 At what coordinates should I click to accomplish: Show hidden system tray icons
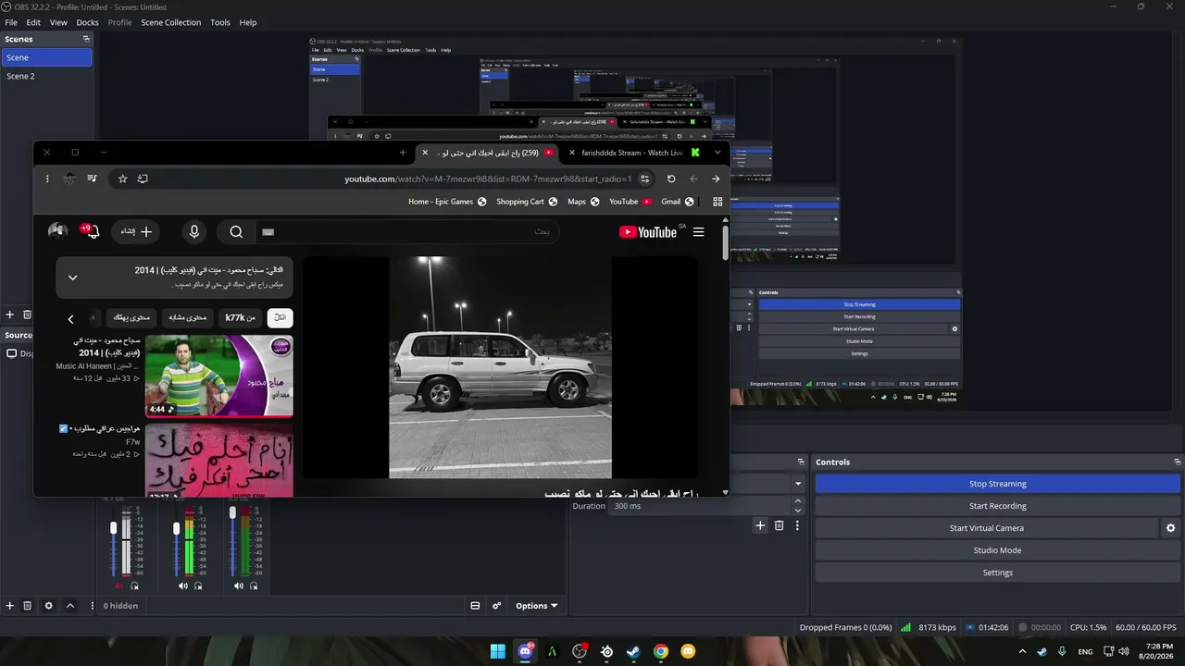1024,651
